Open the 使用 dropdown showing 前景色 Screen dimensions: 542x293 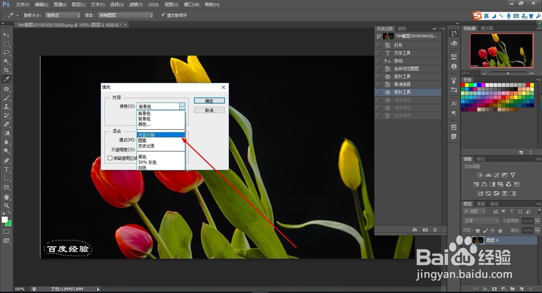pos(161,106)
